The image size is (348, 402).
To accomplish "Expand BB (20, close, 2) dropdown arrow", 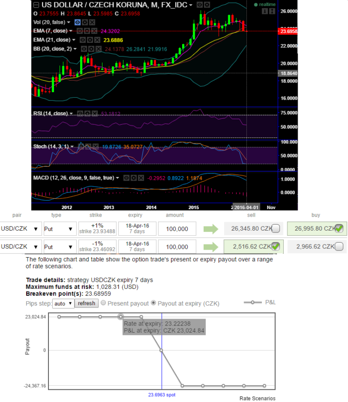I will (75, 49).
